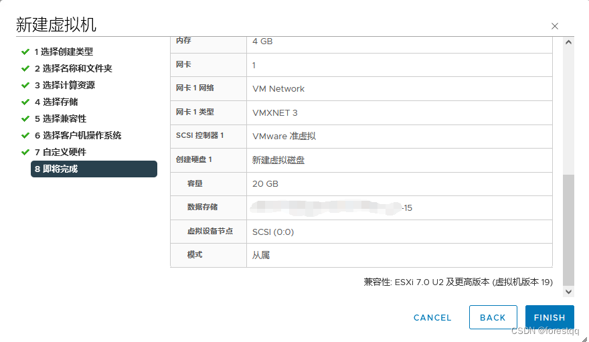Click the 模式 label
The width and height of the screenshot is (589, 342).
click(195, 255)
